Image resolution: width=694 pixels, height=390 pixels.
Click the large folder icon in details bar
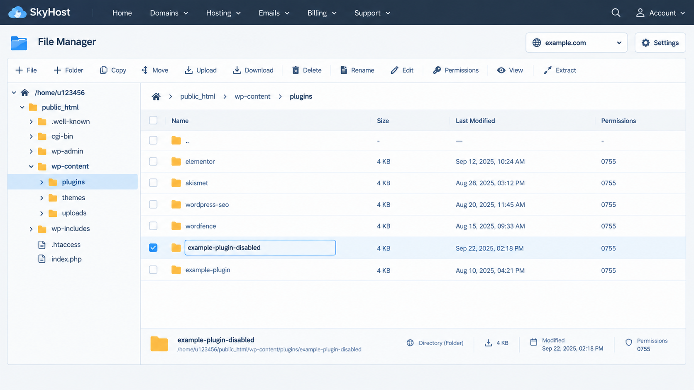(x=159, y=344)
